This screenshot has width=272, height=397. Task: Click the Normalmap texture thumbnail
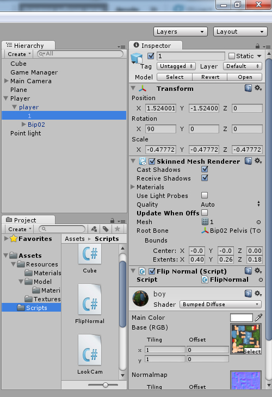coord(246,380)
